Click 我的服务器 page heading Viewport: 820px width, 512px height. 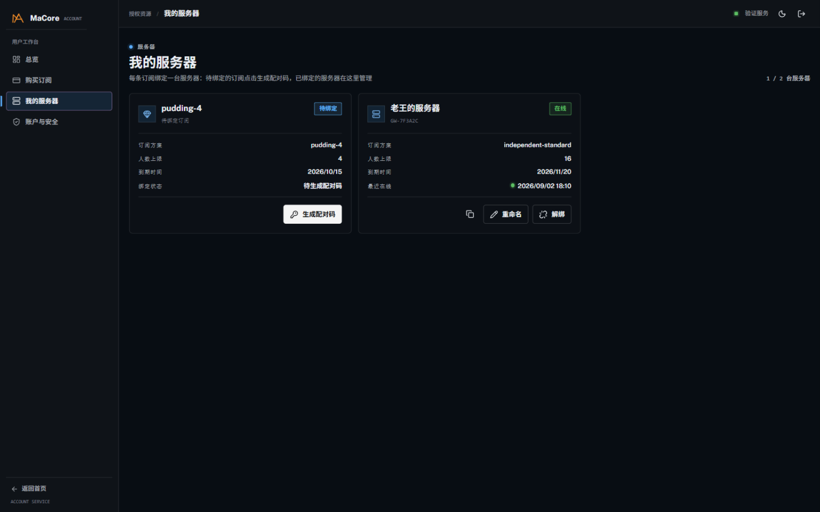click(x=163, y=62)
